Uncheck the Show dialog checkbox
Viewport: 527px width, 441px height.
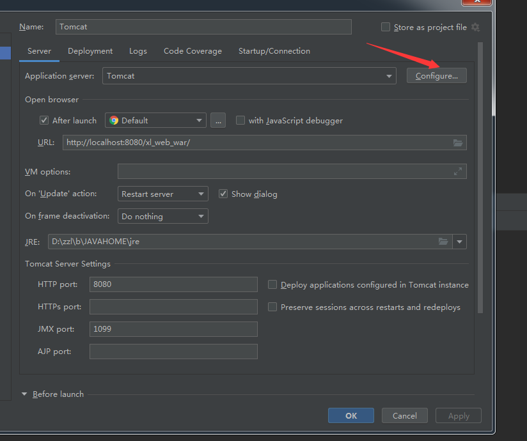(x=223, y=194)
